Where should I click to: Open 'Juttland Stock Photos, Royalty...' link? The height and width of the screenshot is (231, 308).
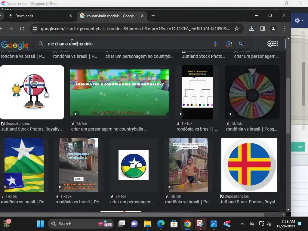[32, 129]
